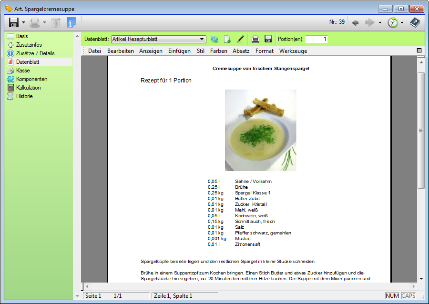The image size is (429, 304).
Task: Click the help book icon at top right
Action: pyautogui.click(x=415, y=22)
